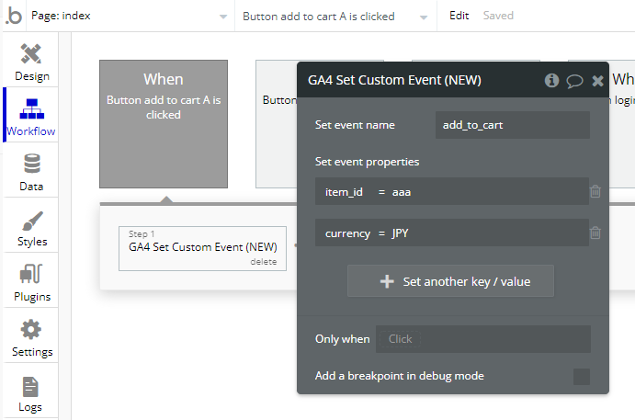635x420 pixels.
Task: Open the Edit menu
Action: coord(459,16)
